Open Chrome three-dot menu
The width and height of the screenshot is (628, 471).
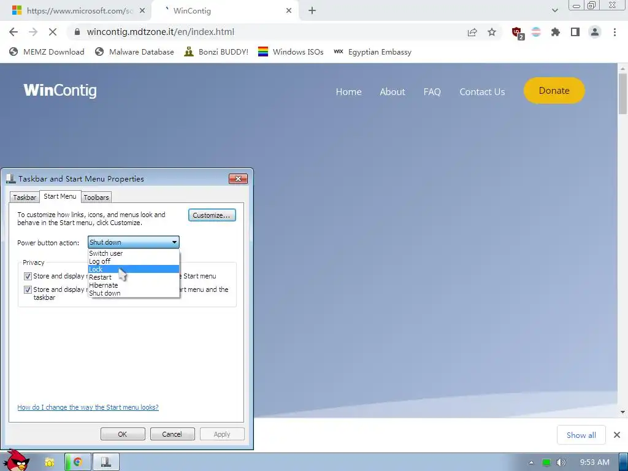[615, 32]
